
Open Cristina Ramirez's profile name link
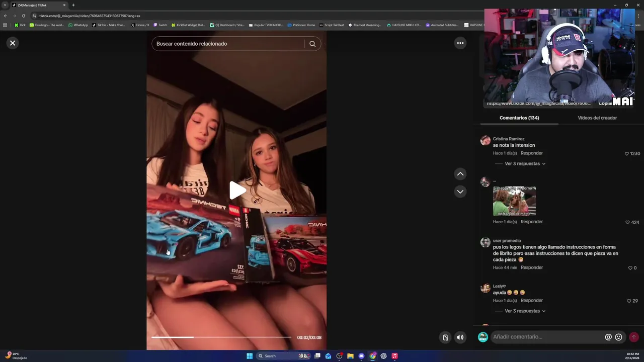click(509, 139)
